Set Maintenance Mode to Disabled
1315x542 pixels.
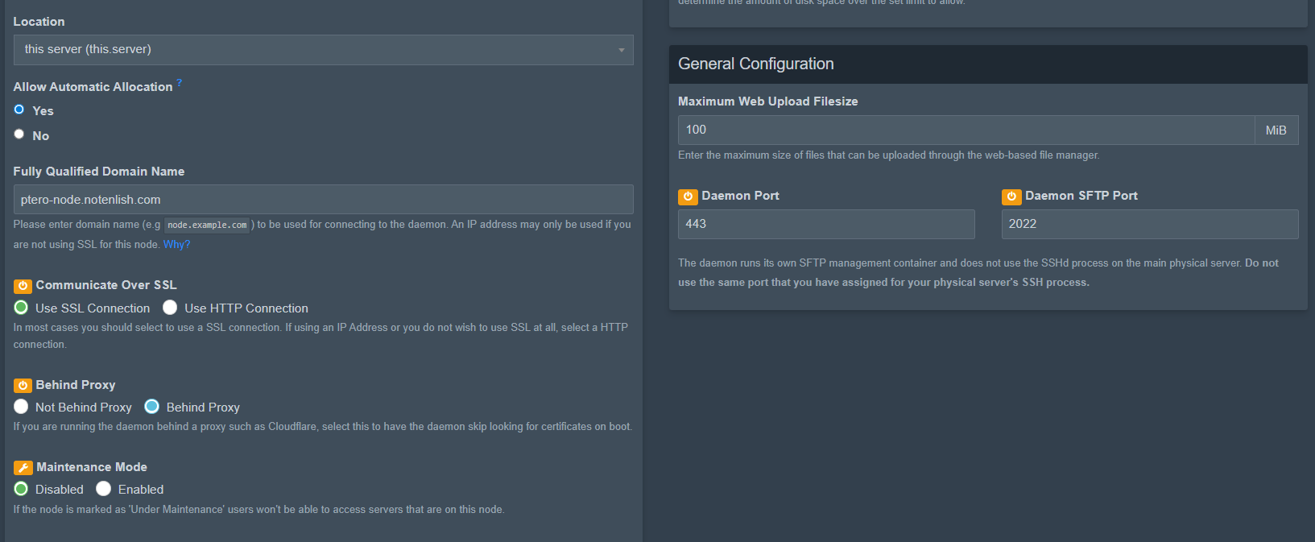[21, 489]
